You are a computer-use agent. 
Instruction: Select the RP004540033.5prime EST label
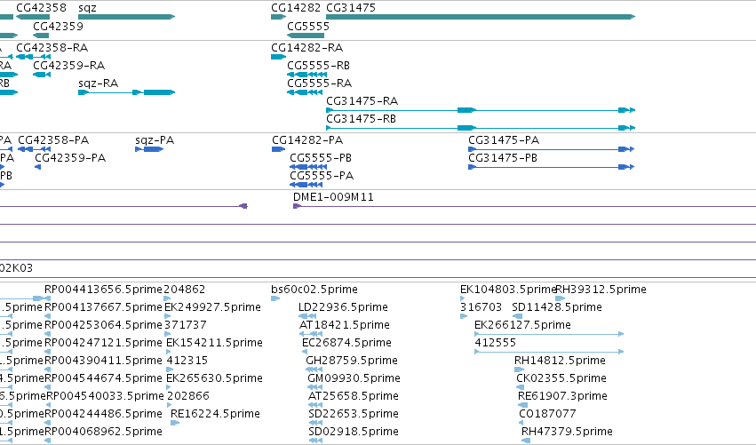(105, 396)
